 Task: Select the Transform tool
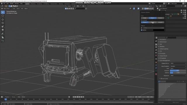click(x=3, y=30)
